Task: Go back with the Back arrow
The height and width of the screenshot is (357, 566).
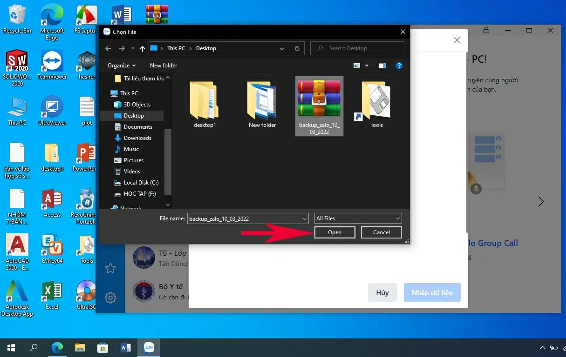Action: tap(108, 48)
